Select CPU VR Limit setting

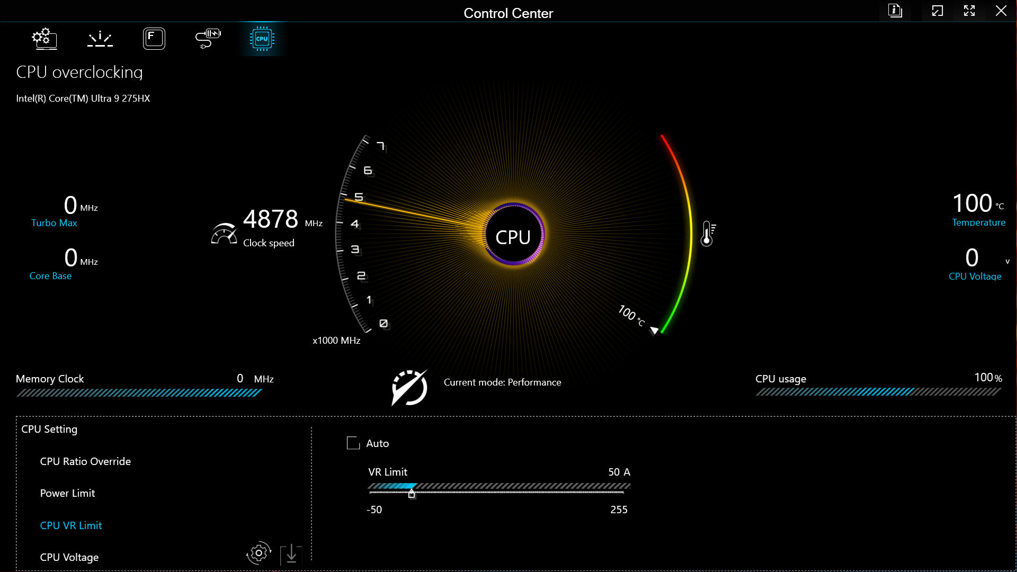[71, 525]
